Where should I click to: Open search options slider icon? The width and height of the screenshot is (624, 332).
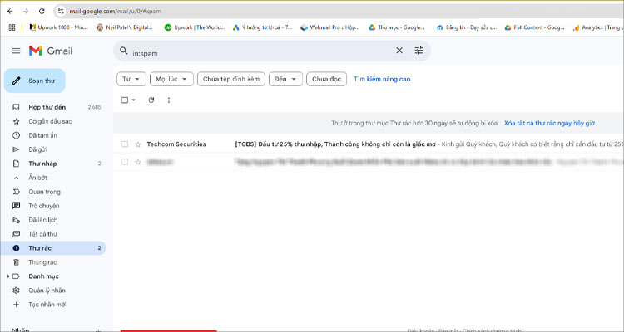[418, 51]
